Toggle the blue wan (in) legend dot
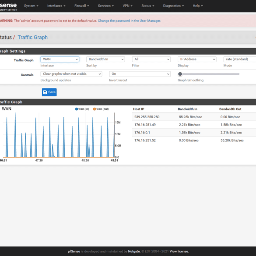Viewport: 256px width, 256px height. pyautogui.click(x=77, y=109)
